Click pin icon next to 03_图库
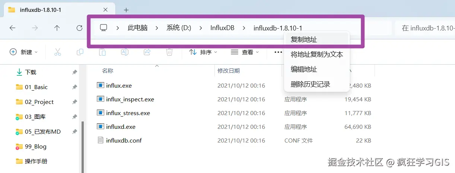Image resolution: width=455 pixels, height=173 pixels. pyautogui.click(x=74, y=117)
